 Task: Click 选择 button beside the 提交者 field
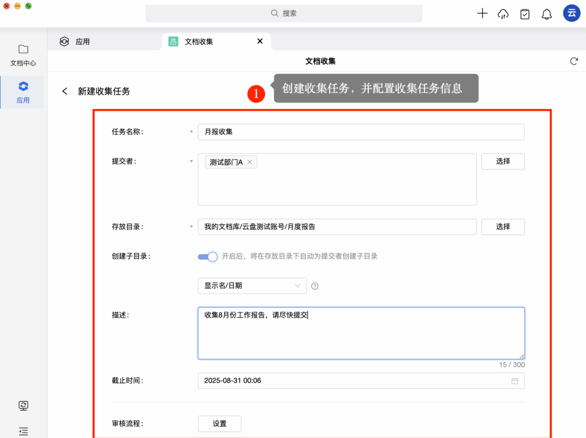[x=503, y=161]
